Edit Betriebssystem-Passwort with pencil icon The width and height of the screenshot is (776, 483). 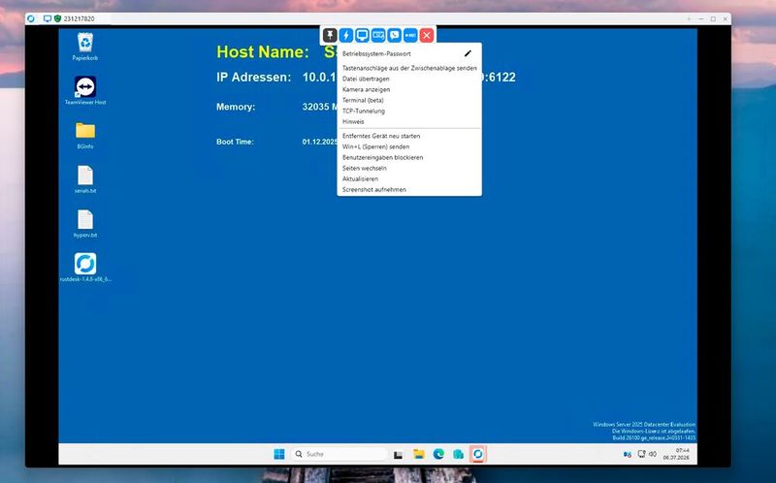point(468,53)
